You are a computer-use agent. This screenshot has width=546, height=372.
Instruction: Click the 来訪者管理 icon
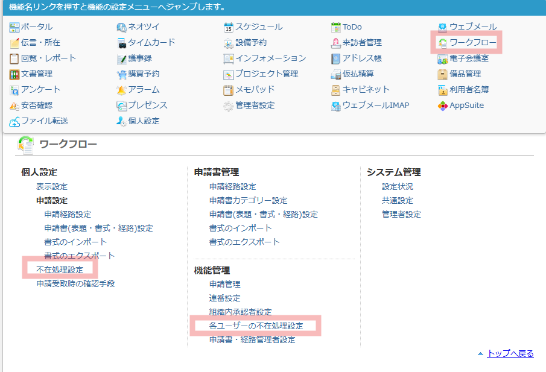(x=335, y=43)
